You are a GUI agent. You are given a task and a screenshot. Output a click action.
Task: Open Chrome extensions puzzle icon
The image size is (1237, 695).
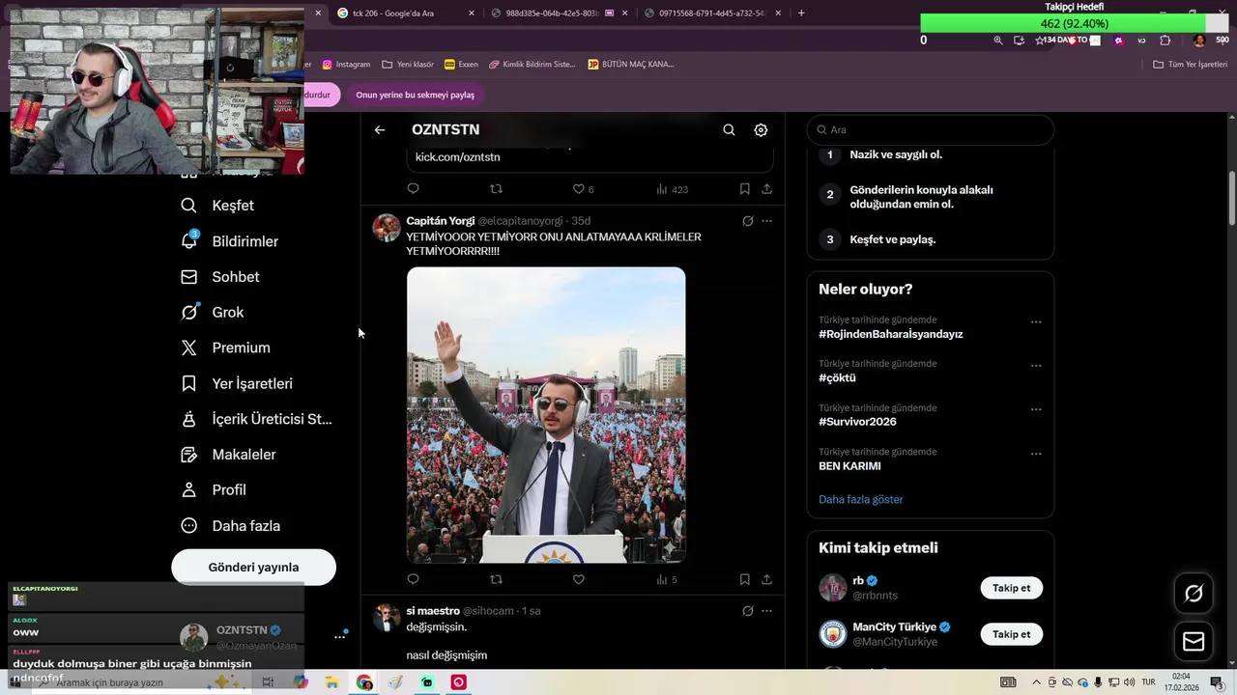pyautogui.click(x=1165, y=41)
